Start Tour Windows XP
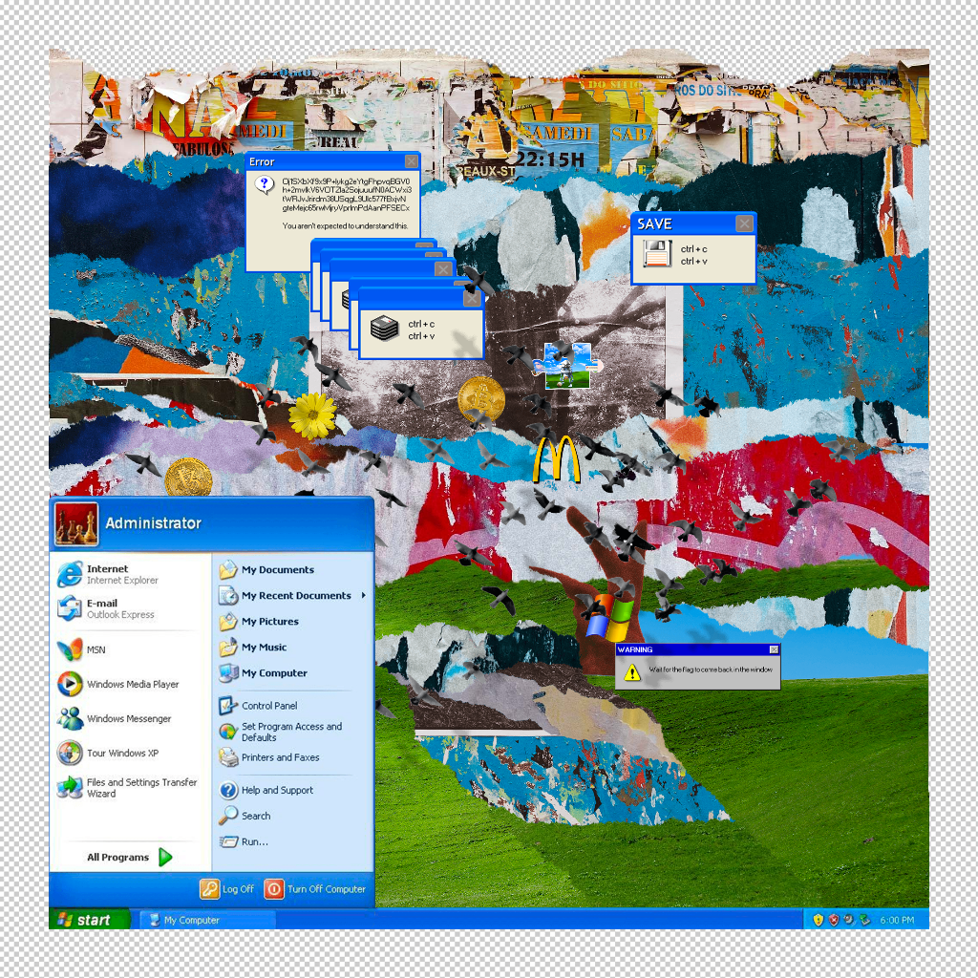 (x=108, y=753)
